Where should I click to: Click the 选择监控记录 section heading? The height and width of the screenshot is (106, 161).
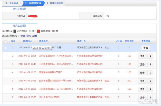coord(20,26)
